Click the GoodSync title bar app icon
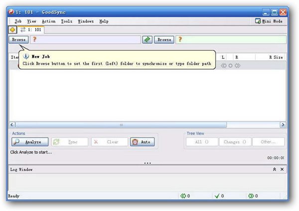The height and width of the screenshot is (211, 299). point(11,12)
